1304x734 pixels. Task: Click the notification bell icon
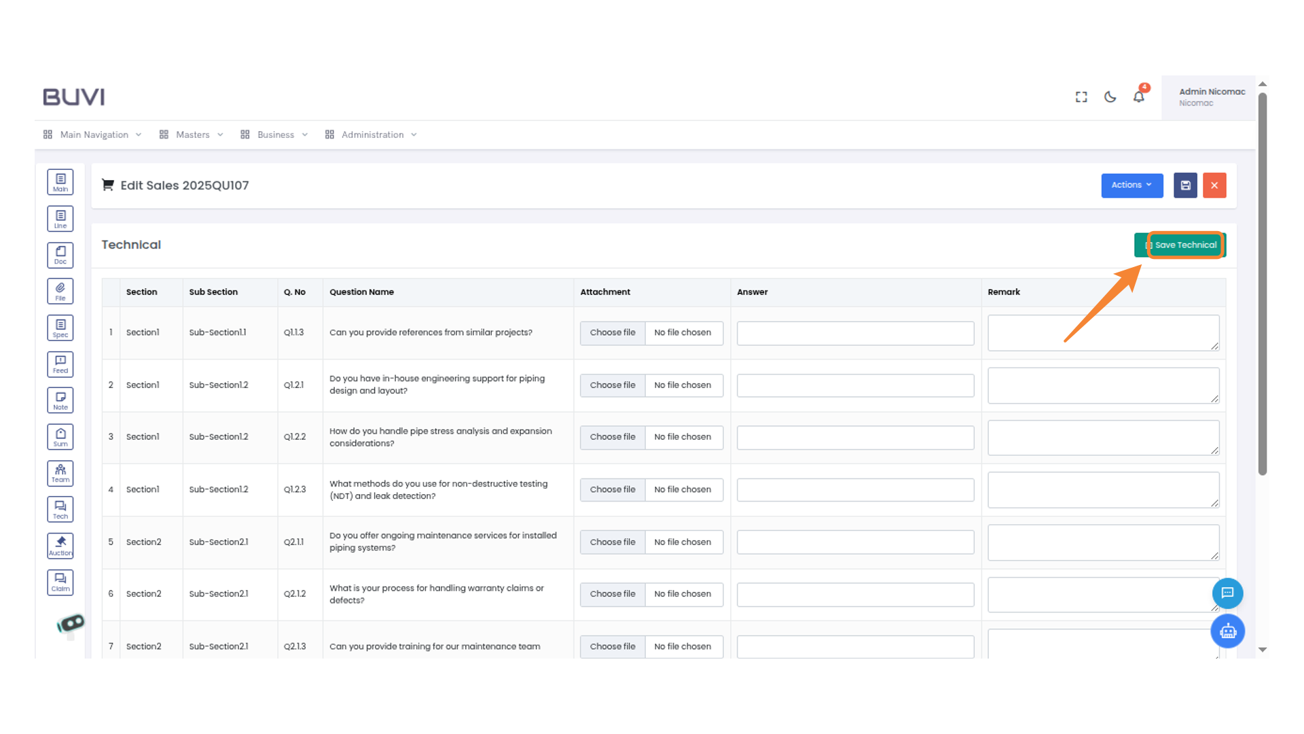click(1139, 97)
